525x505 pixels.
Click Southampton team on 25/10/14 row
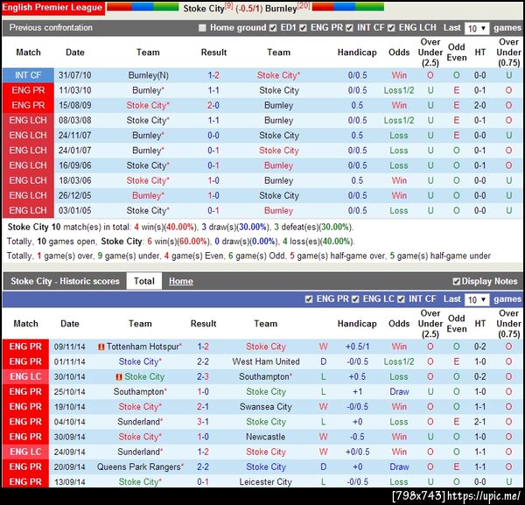[140, 391]
